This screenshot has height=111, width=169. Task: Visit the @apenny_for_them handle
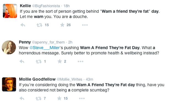[x=48, y=42]
